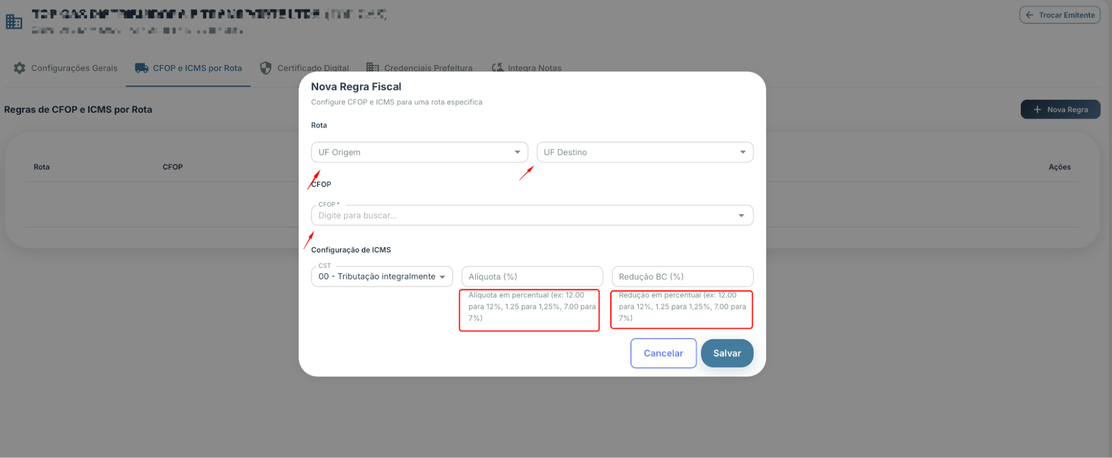Cancel the new fiscal rule dialog

pyautogui.click(x=663, y=353)
